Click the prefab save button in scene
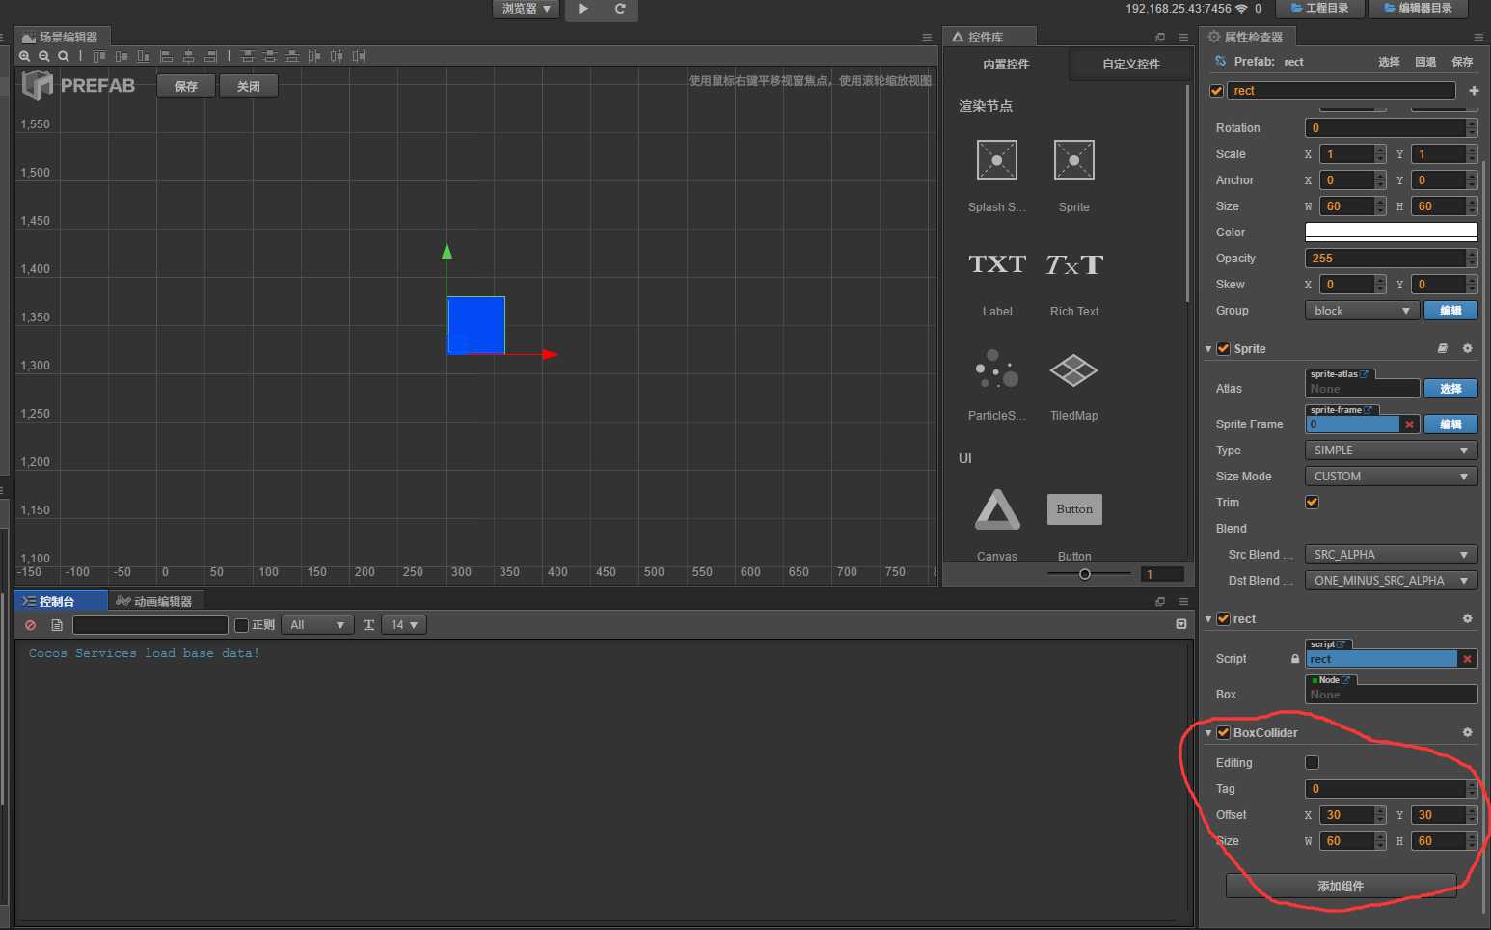Screen dimensions: 1491x930 pos(186,86)
